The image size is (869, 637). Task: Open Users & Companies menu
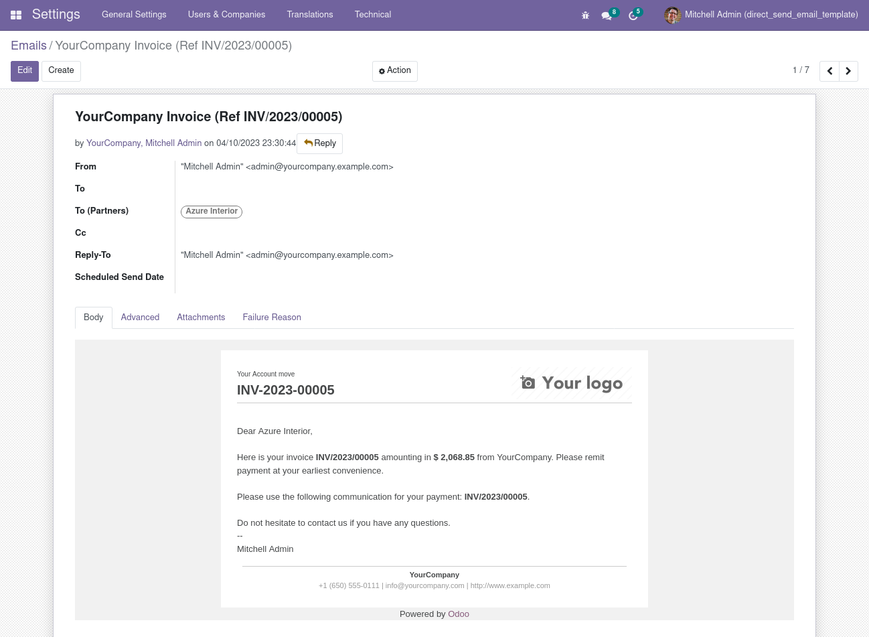click(x=226, y=15)
